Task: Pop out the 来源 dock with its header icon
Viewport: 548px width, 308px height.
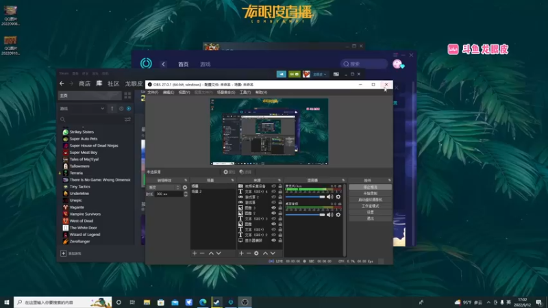Action: click(x=279, y=180)
